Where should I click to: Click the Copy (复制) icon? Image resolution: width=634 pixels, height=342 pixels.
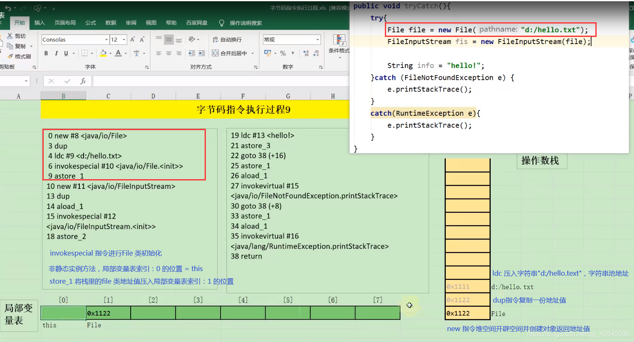pos(10,46)
